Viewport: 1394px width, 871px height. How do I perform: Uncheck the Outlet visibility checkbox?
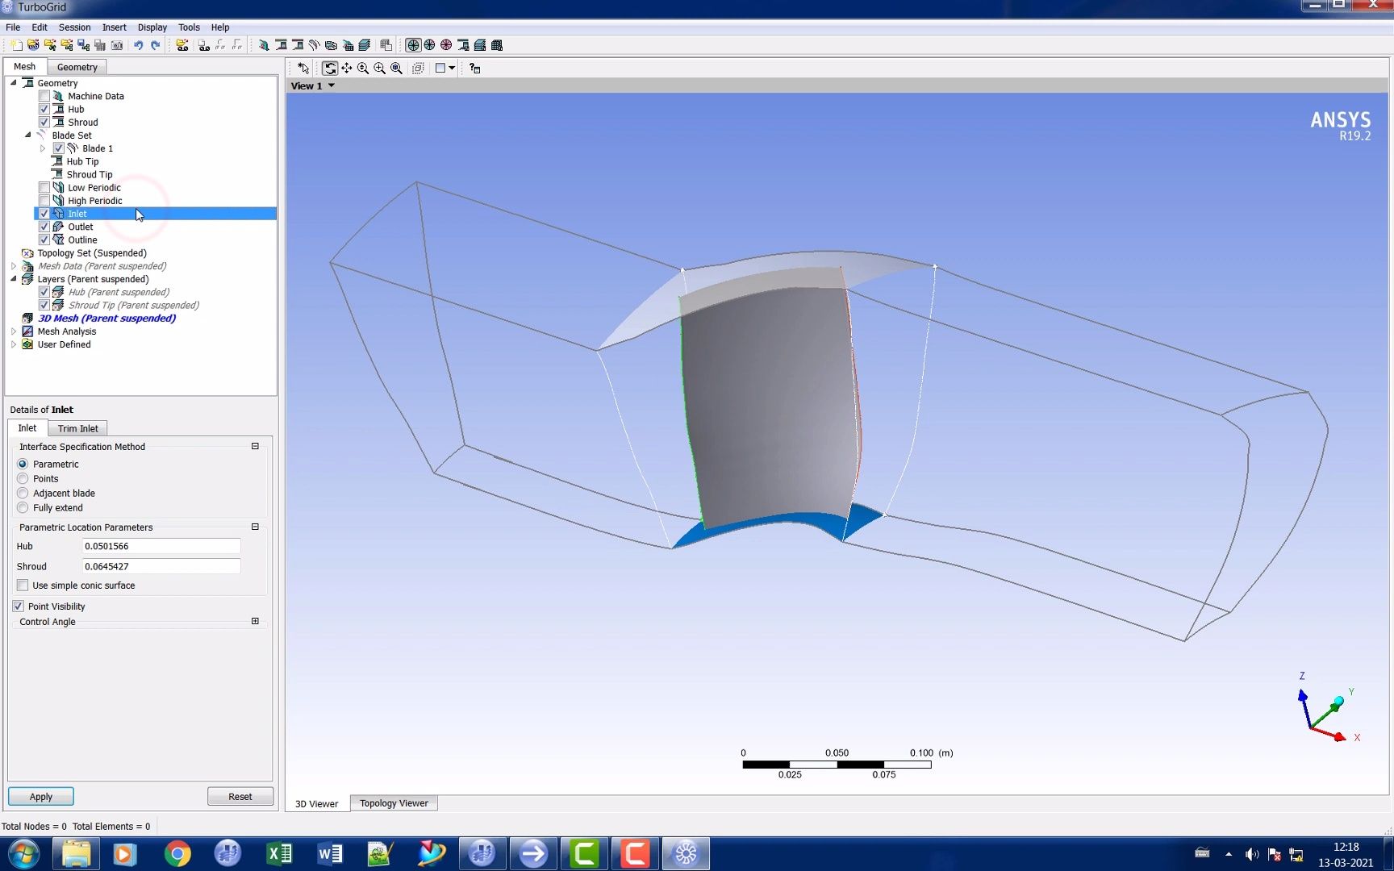coord(44,227)
